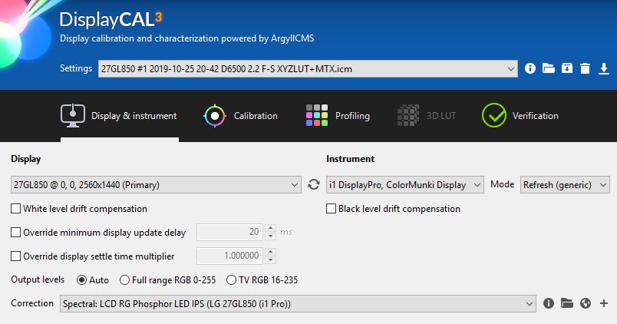Screen dimensions: 617x324
Task: Click the DisplayCAL logo title
Action: tap(111, 20)
